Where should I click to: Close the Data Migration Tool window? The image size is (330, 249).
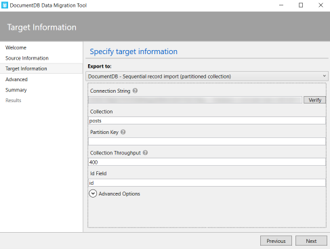(321, 5)
